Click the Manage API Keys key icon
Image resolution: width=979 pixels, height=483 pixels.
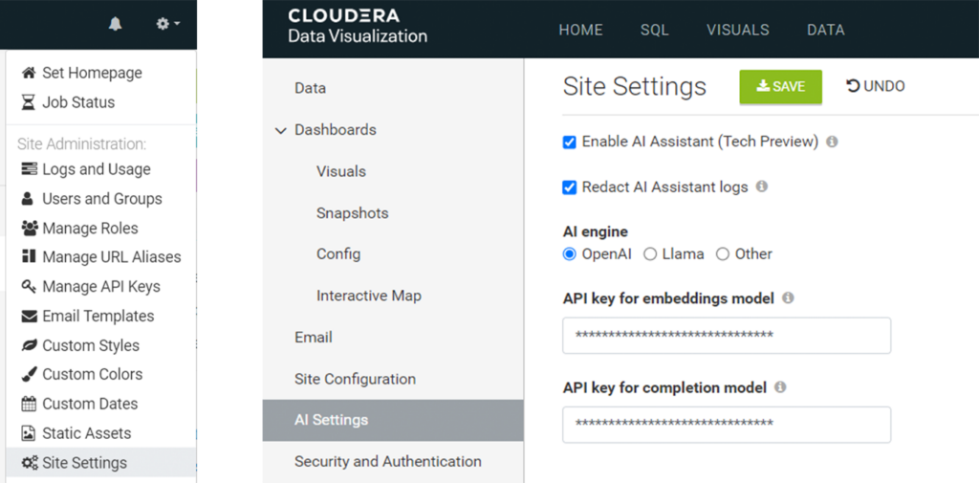click(x=29, y=286)
